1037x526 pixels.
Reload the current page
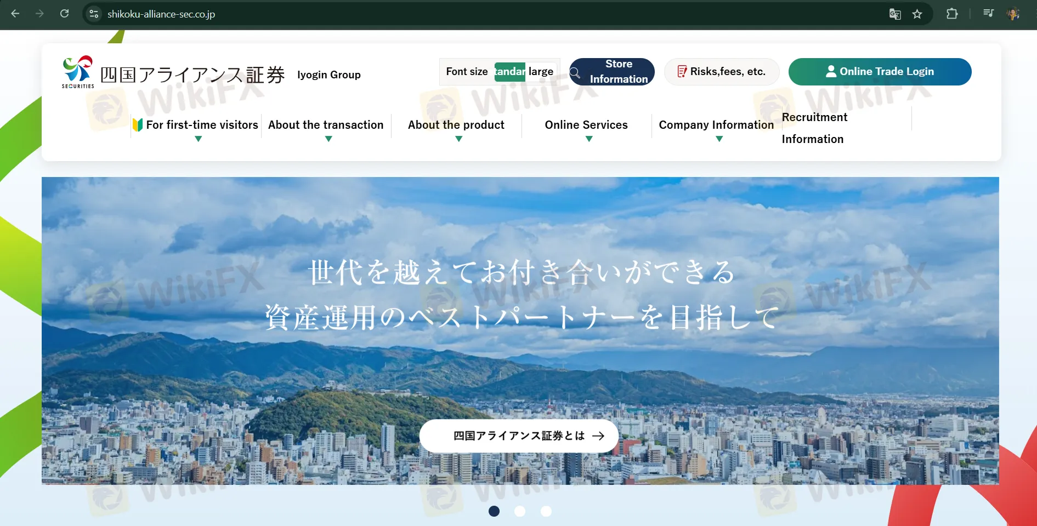point(64,14)
